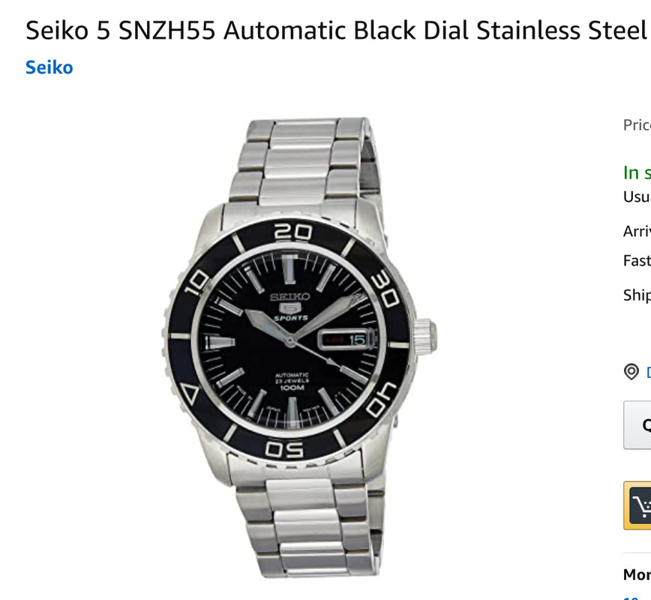The height and width of the screenshot is (600, 651).
Task: Select the main watch product image
Action: [x=299, y=347]
